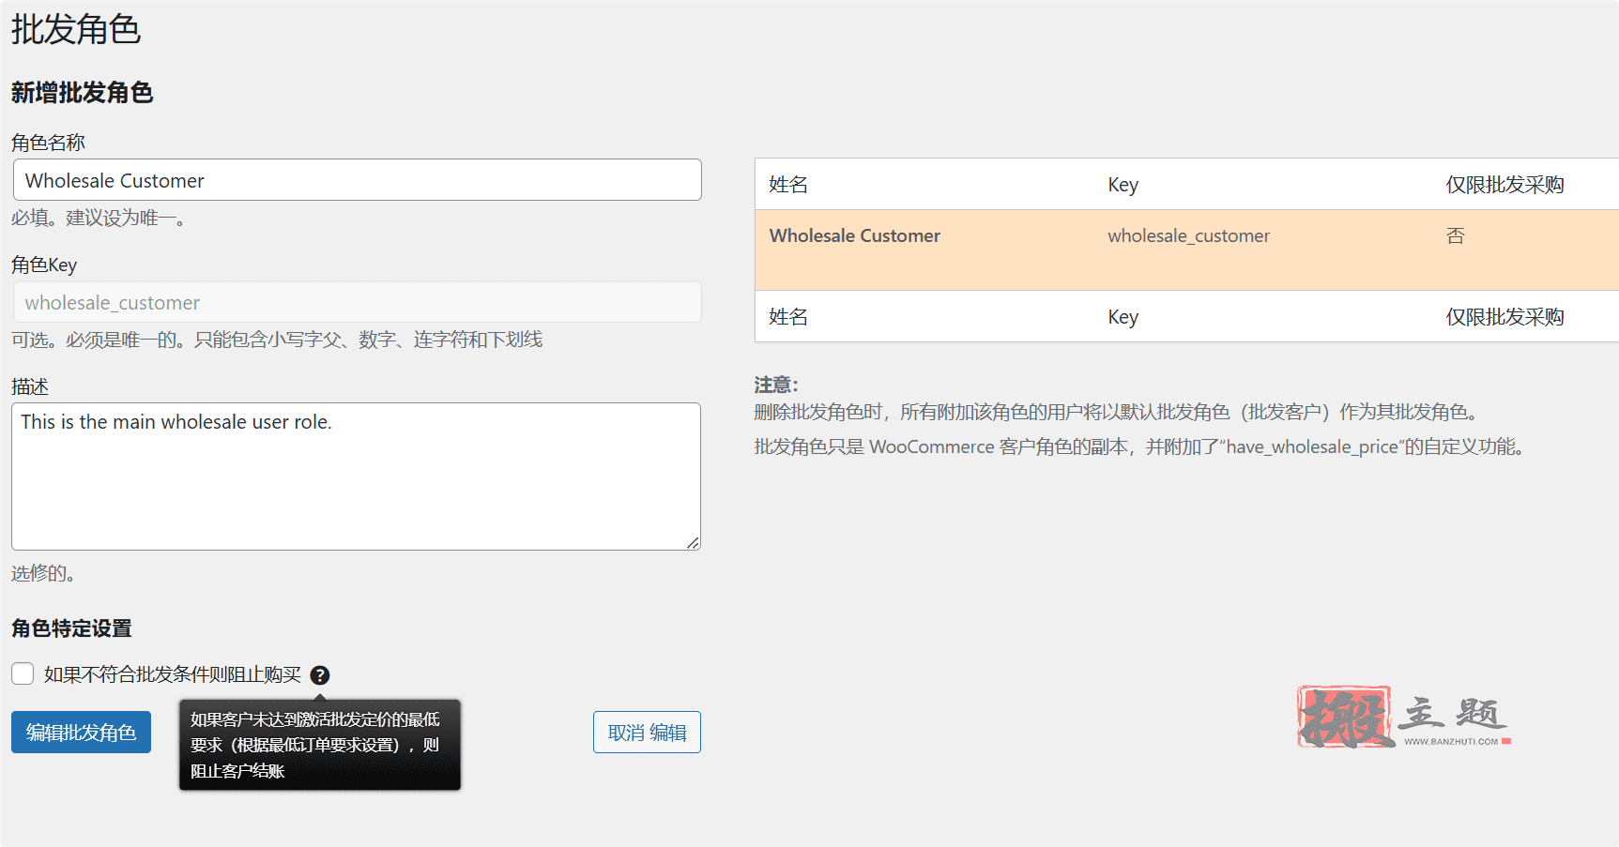The height and width of the screenshot is (847, 1619).
Task: Click the 批发角色 page title
Action: (x=76, y=30)
